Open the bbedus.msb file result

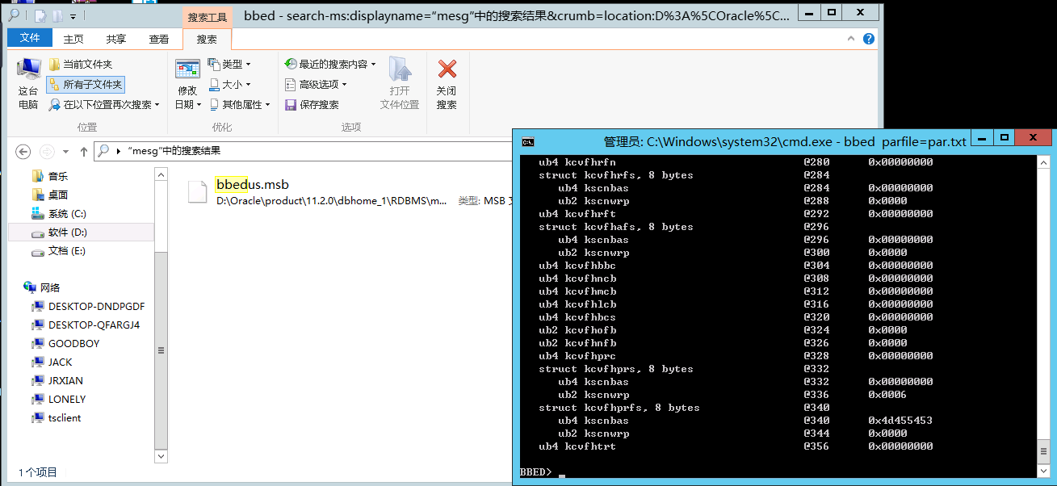[x=252, y=185]
